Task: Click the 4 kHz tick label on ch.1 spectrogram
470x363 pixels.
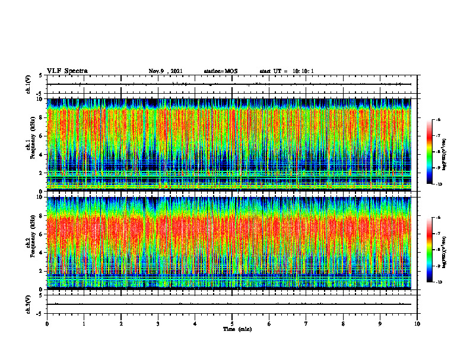Action: pos(42,155)
